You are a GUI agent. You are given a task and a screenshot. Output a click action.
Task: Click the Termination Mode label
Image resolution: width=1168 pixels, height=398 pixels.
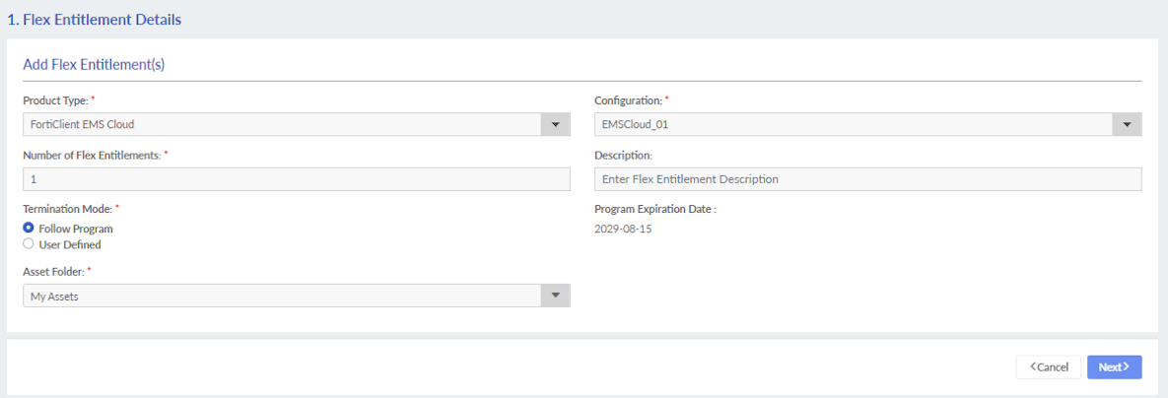[x=66, y=209]
